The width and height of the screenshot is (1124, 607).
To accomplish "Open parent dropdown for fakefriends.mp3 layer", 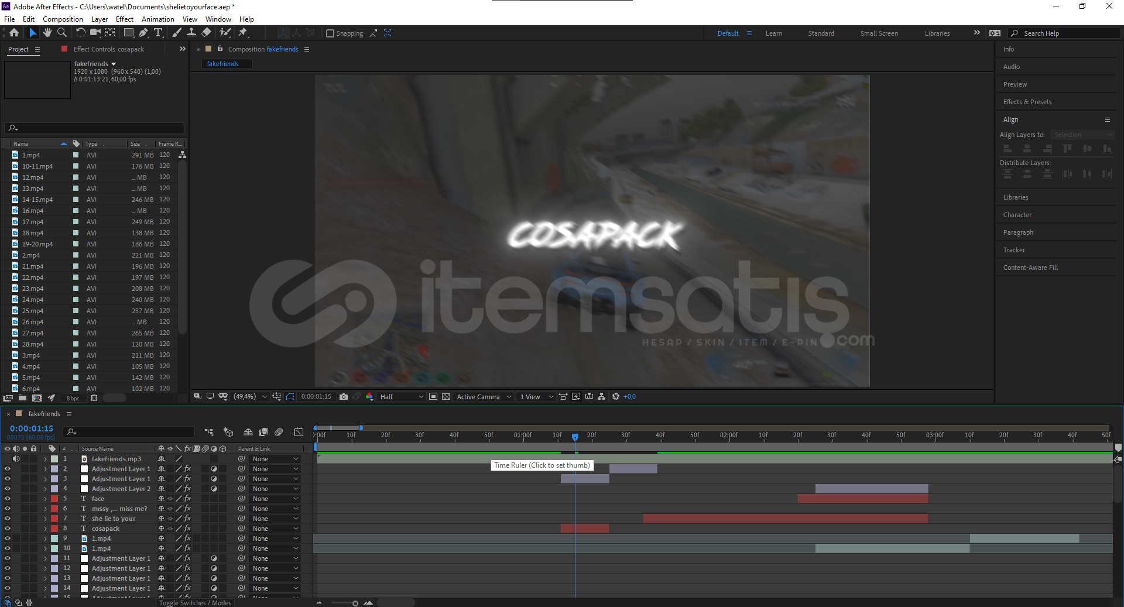I will pos(275,459).
